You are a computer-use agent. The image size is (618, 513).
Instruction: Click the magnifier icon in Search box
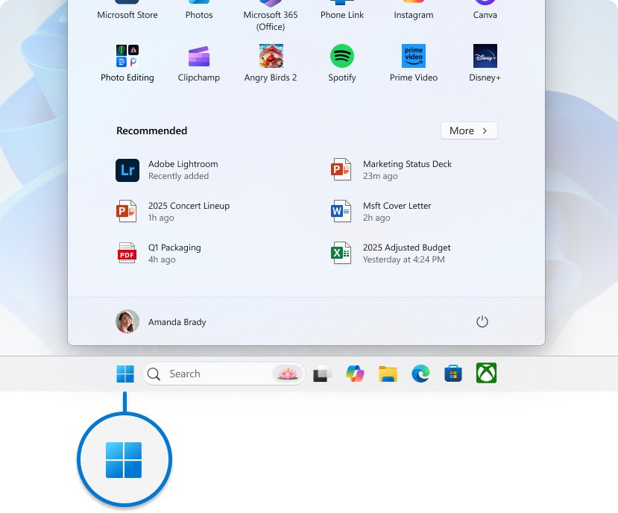click(154, 374)
